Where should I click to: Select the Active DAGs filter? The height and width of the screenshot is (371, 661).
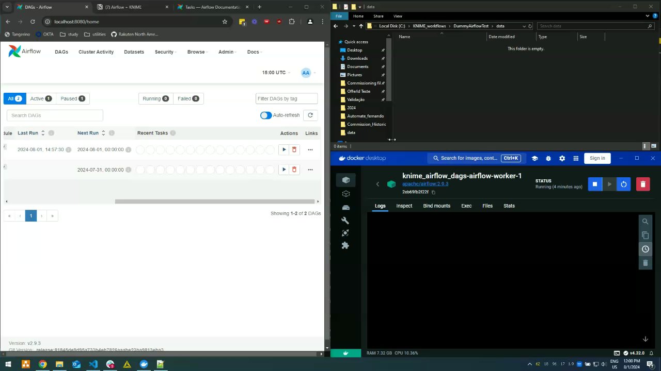(x=41, y=98)
